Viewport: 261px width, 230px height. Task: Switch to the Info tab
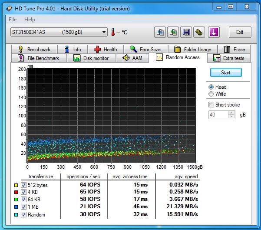(73, 49)
